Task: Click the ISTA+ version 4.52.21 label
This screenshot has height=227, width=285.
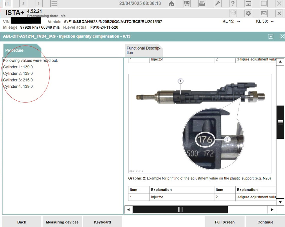Action: (x=34, y=11)
